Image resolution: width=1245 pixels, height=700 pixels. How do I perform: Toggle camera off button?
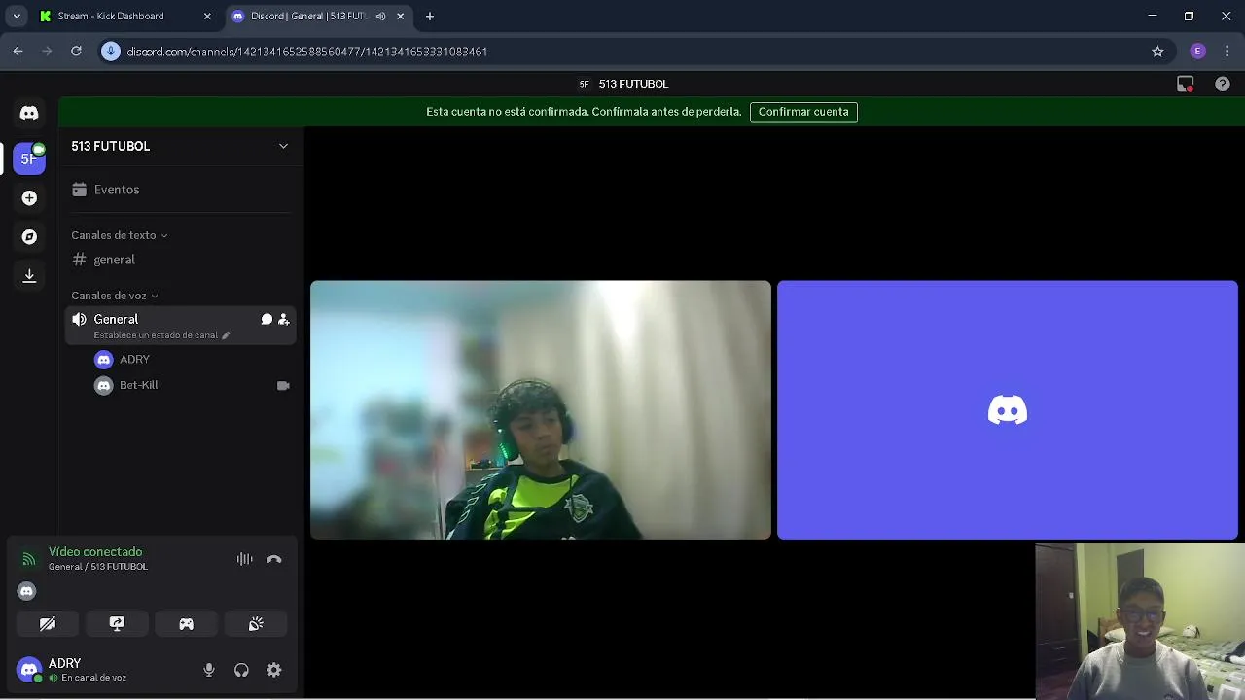[48, 624]
